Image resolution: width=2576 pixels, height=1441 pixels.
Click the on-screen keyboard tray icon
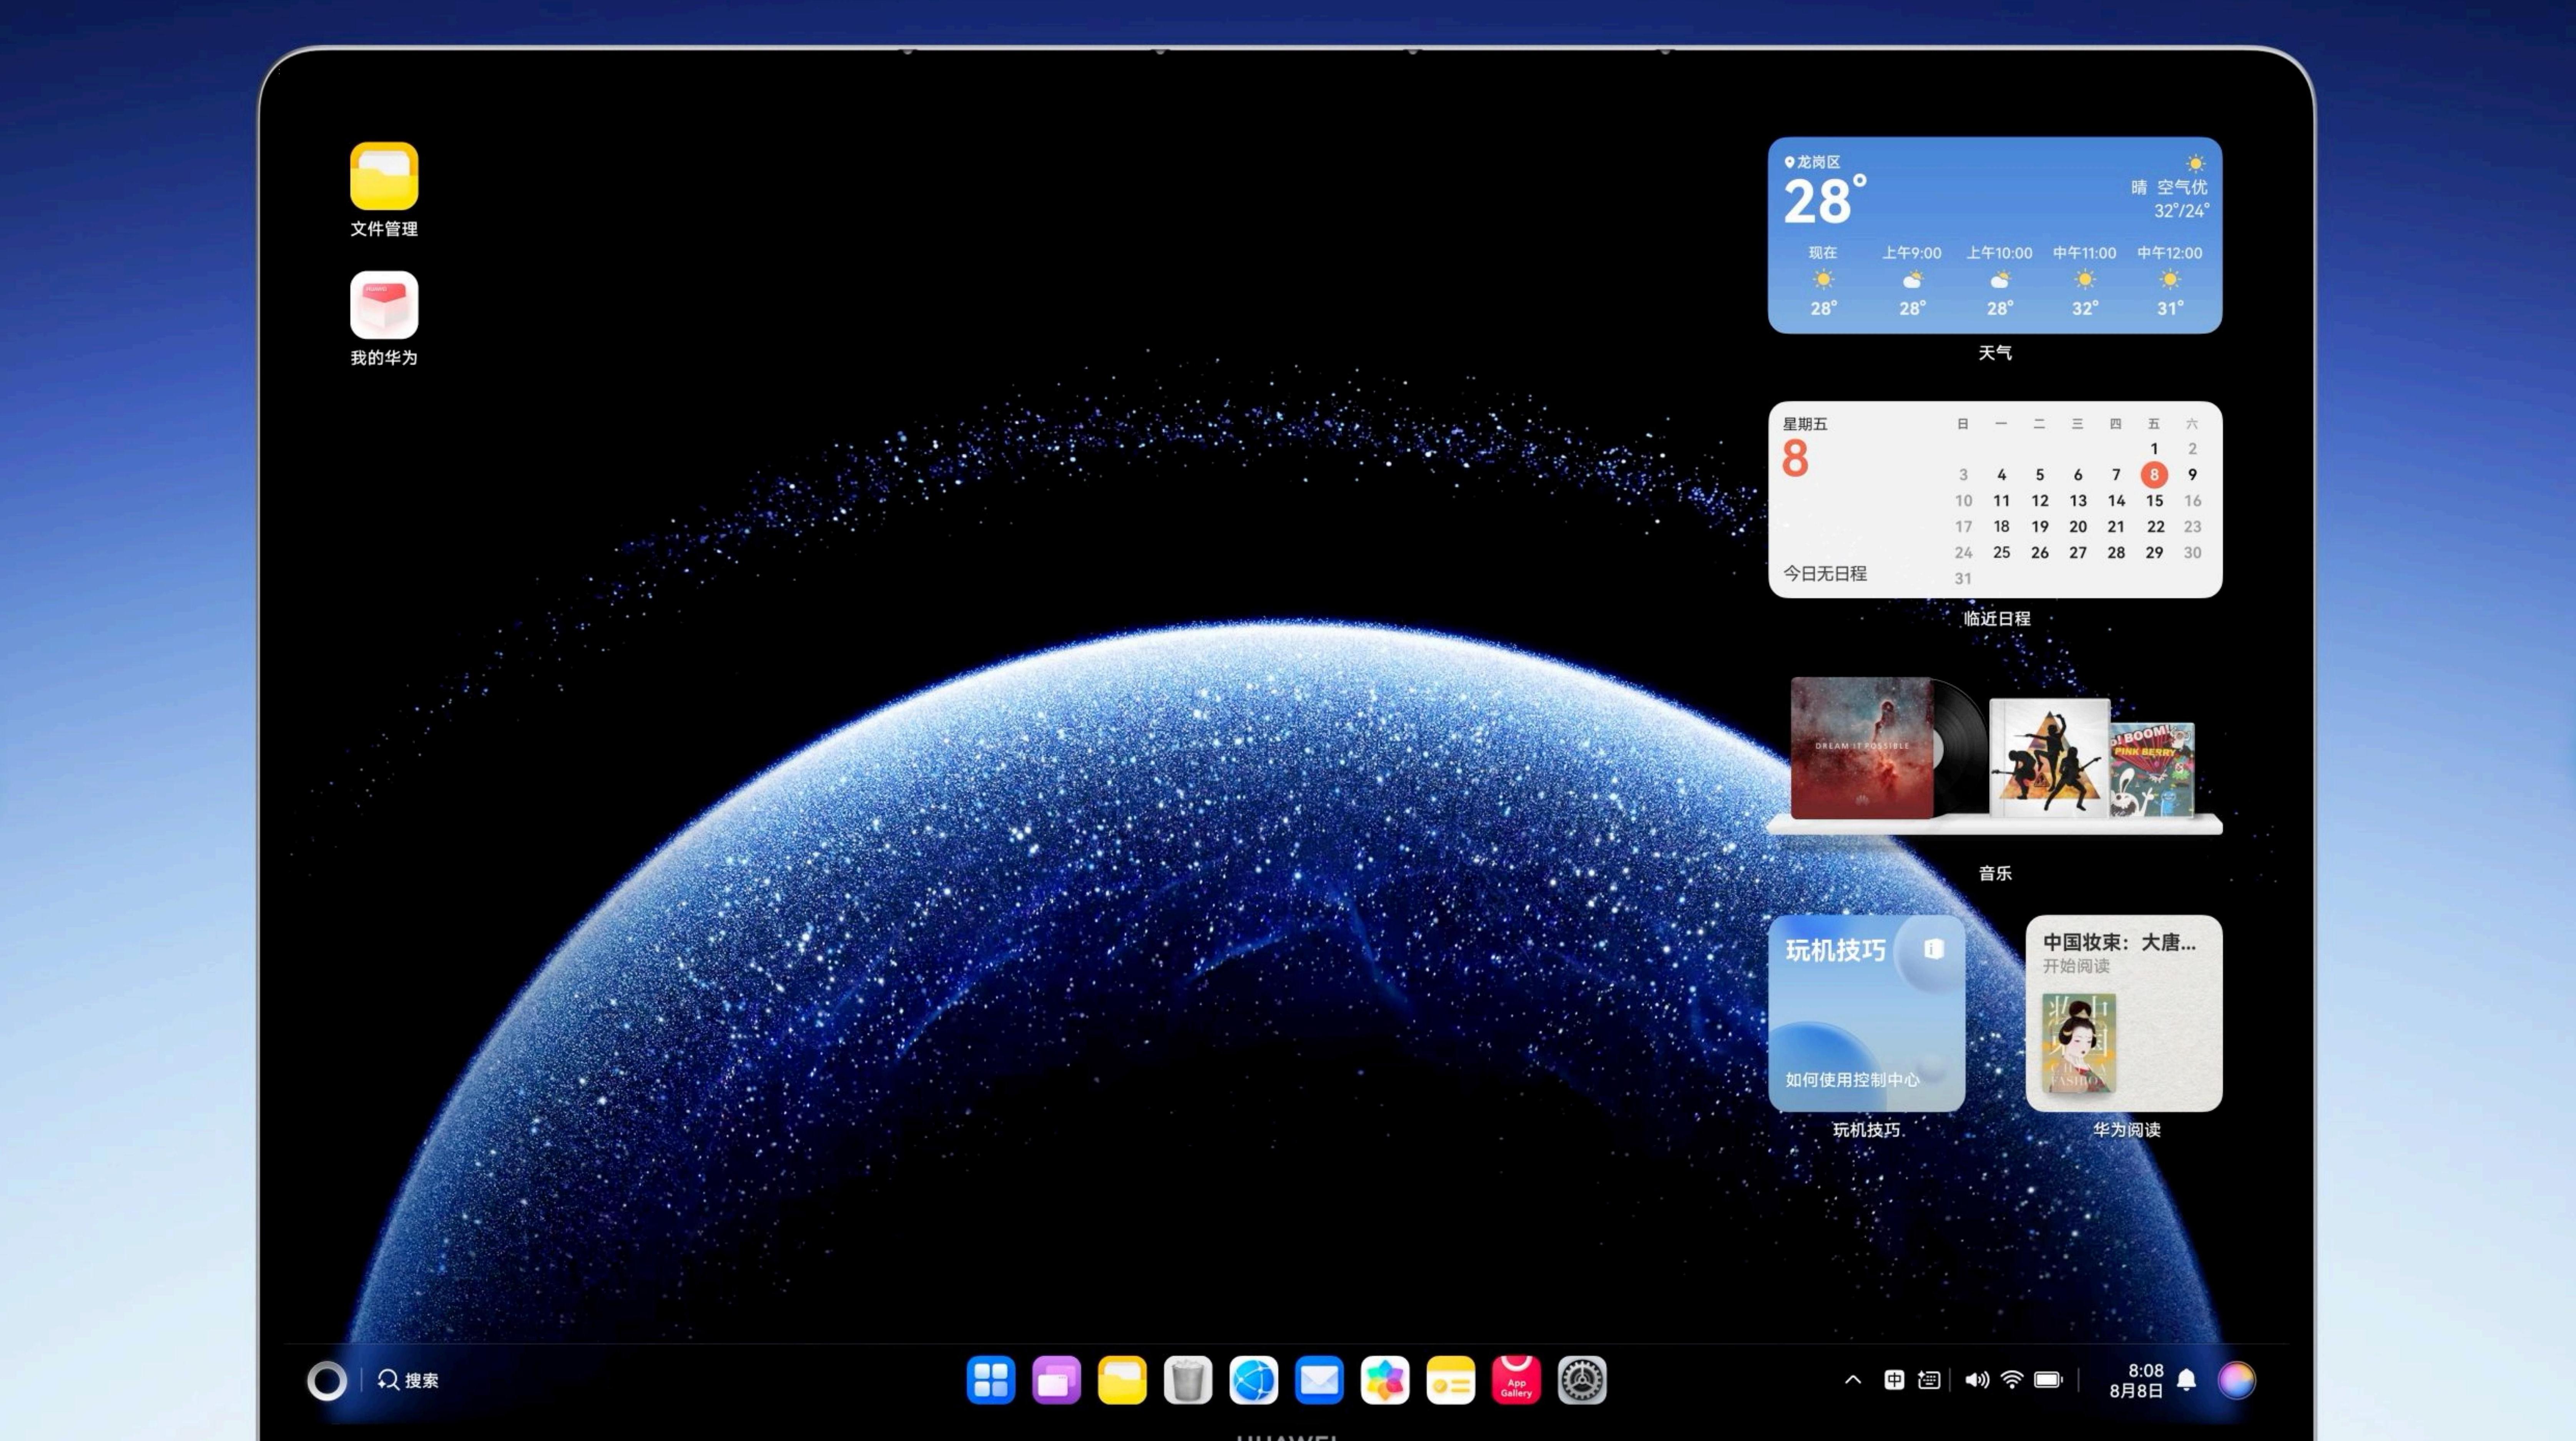(1930, 1380)
